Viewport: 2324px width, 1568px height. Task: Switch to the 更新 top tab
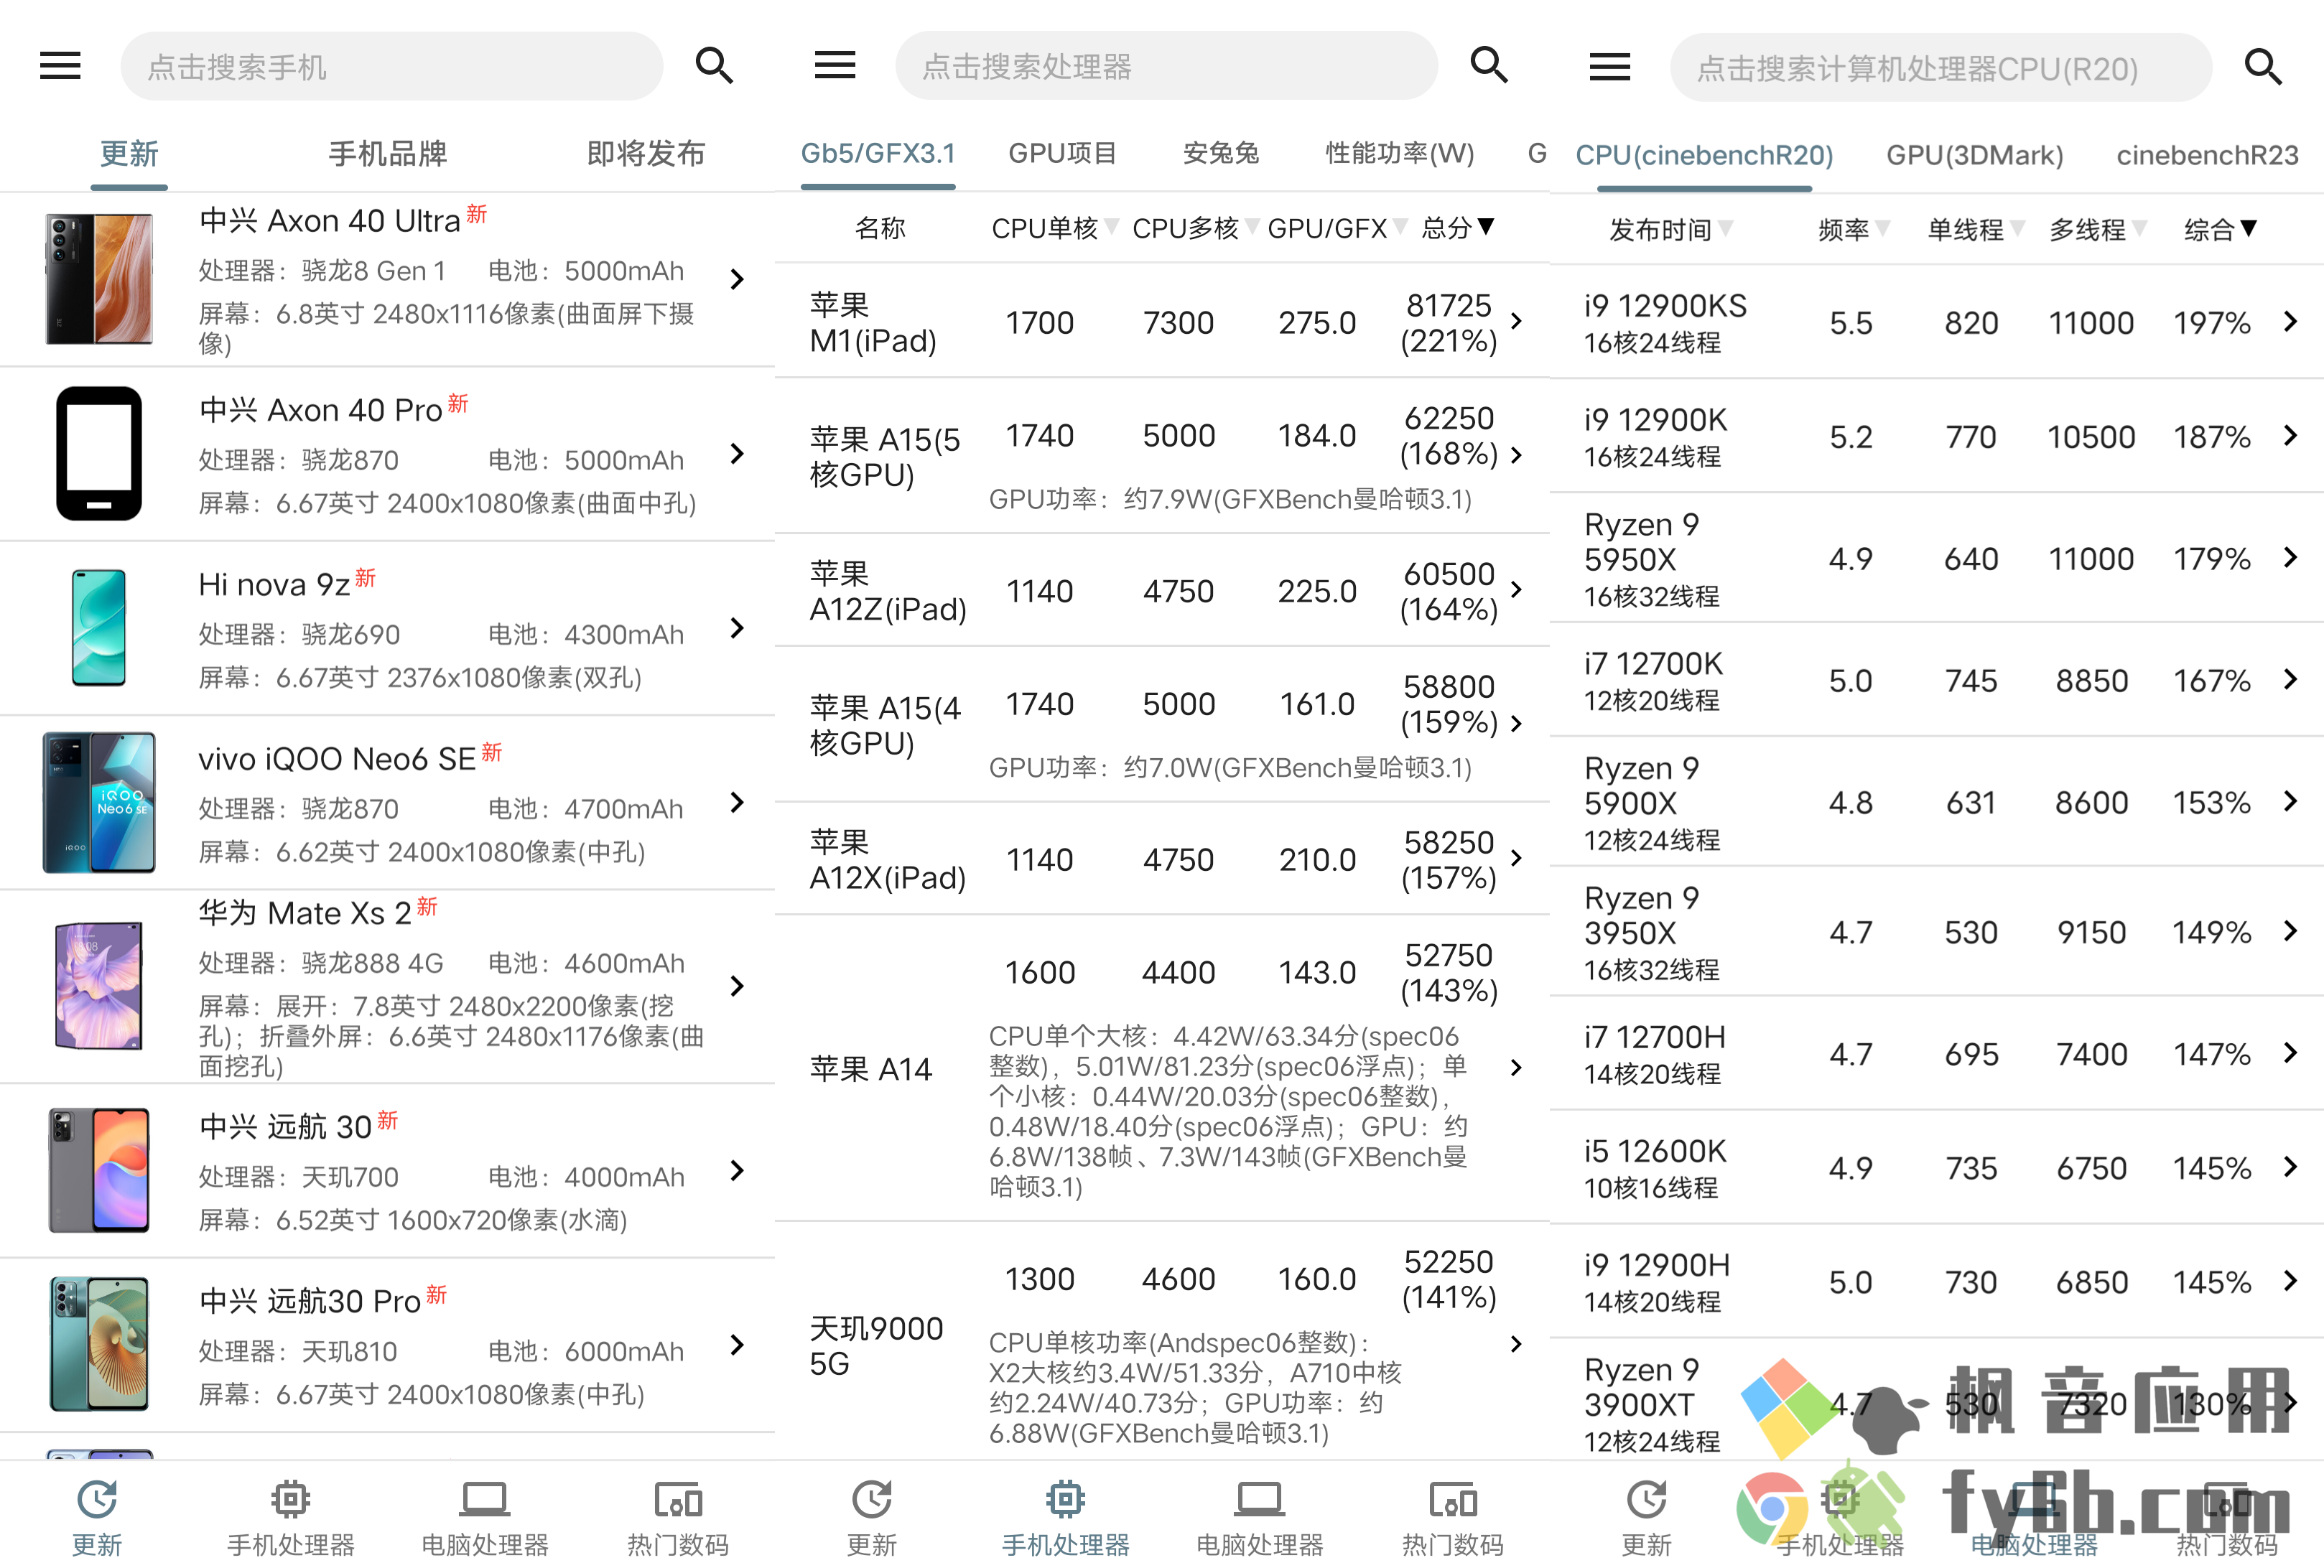tap(129, 153)
